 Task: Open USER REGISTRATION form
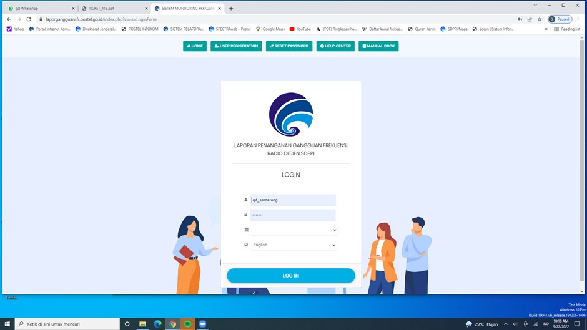pos(236,46)
